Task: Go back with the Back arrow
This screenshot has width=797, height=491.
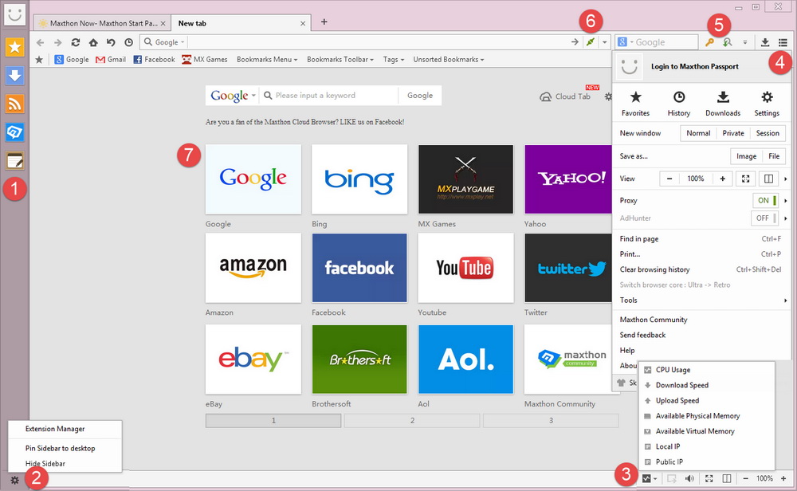Action: [40, 42]
